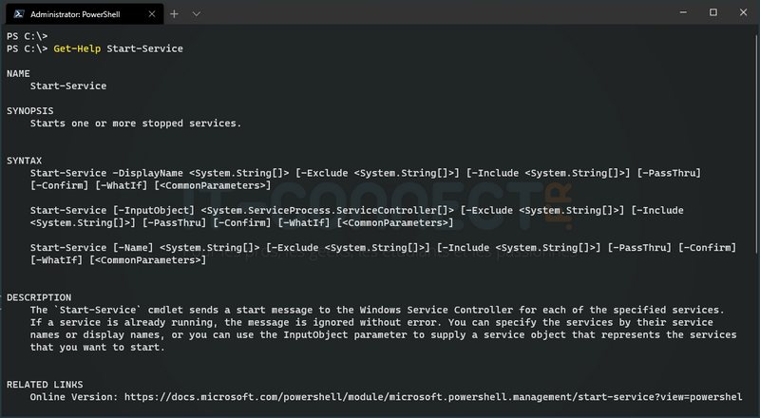Click the DESCRIPTION section heading
The height and width of the screenshot is (418, 760).
pyautogui.click(x=39, y=297)
